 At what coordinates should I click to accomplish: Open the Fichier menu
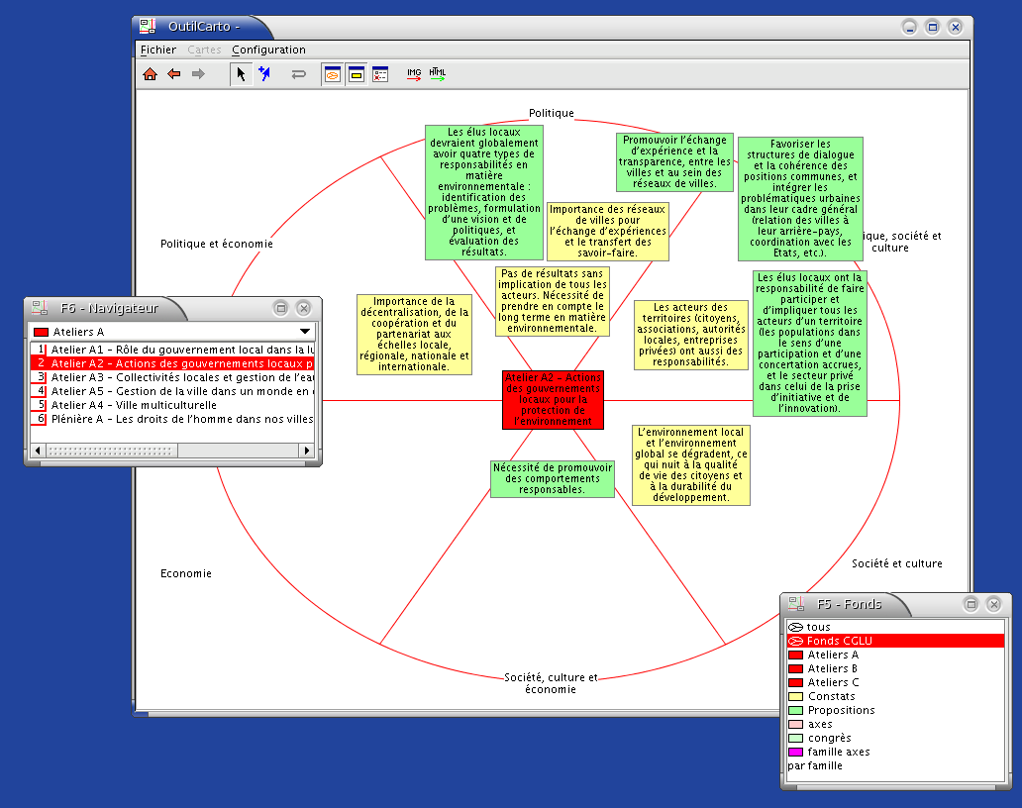(158, 50)
